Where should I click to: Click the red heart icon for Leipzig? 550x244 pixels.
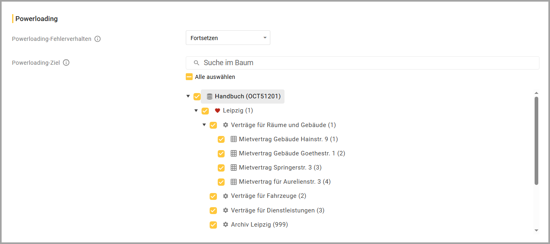point(217,111)
